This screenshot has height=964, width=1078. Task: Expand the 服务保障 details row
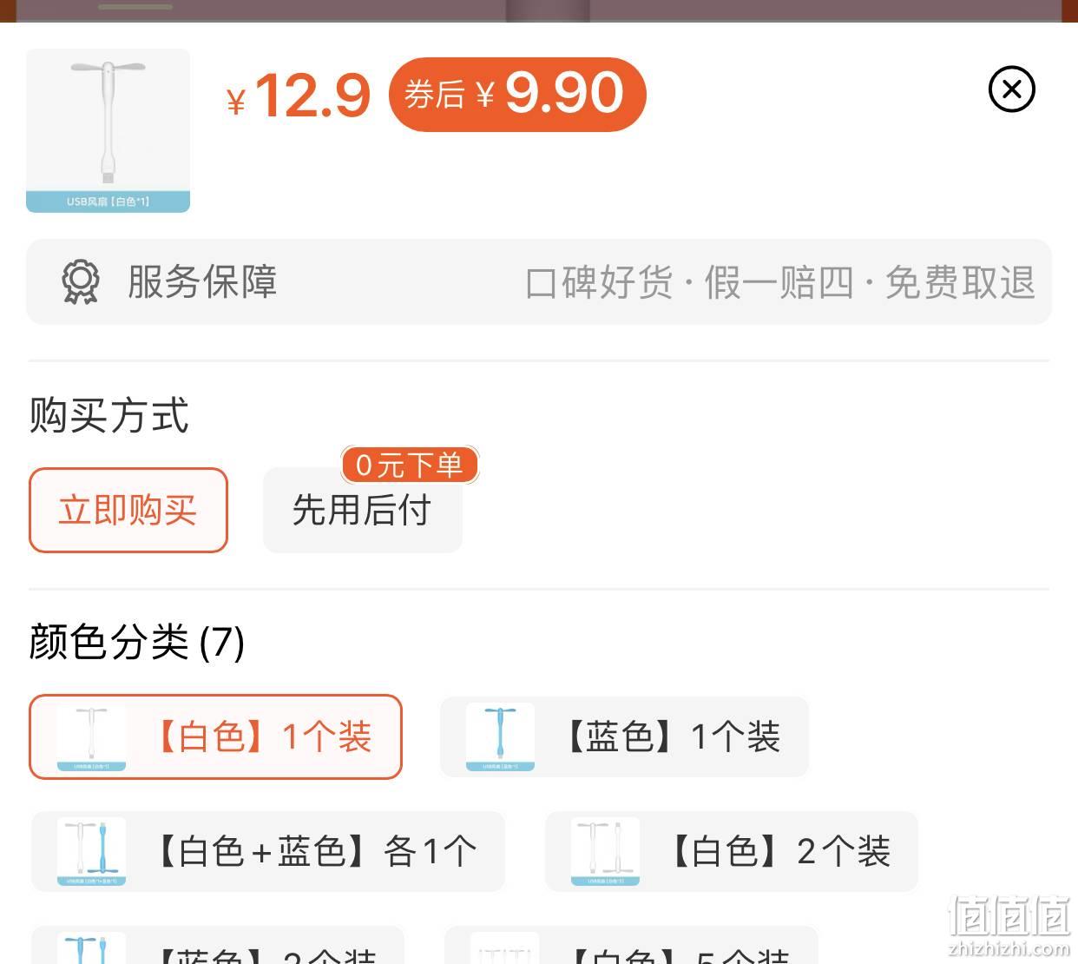coord(538,282)
